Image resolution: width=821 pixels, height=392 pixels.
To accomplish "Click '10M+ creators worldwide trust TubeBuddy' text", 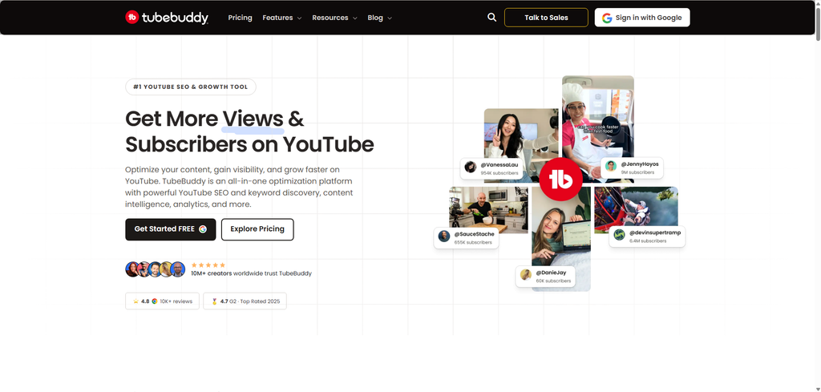I will 251,273.
